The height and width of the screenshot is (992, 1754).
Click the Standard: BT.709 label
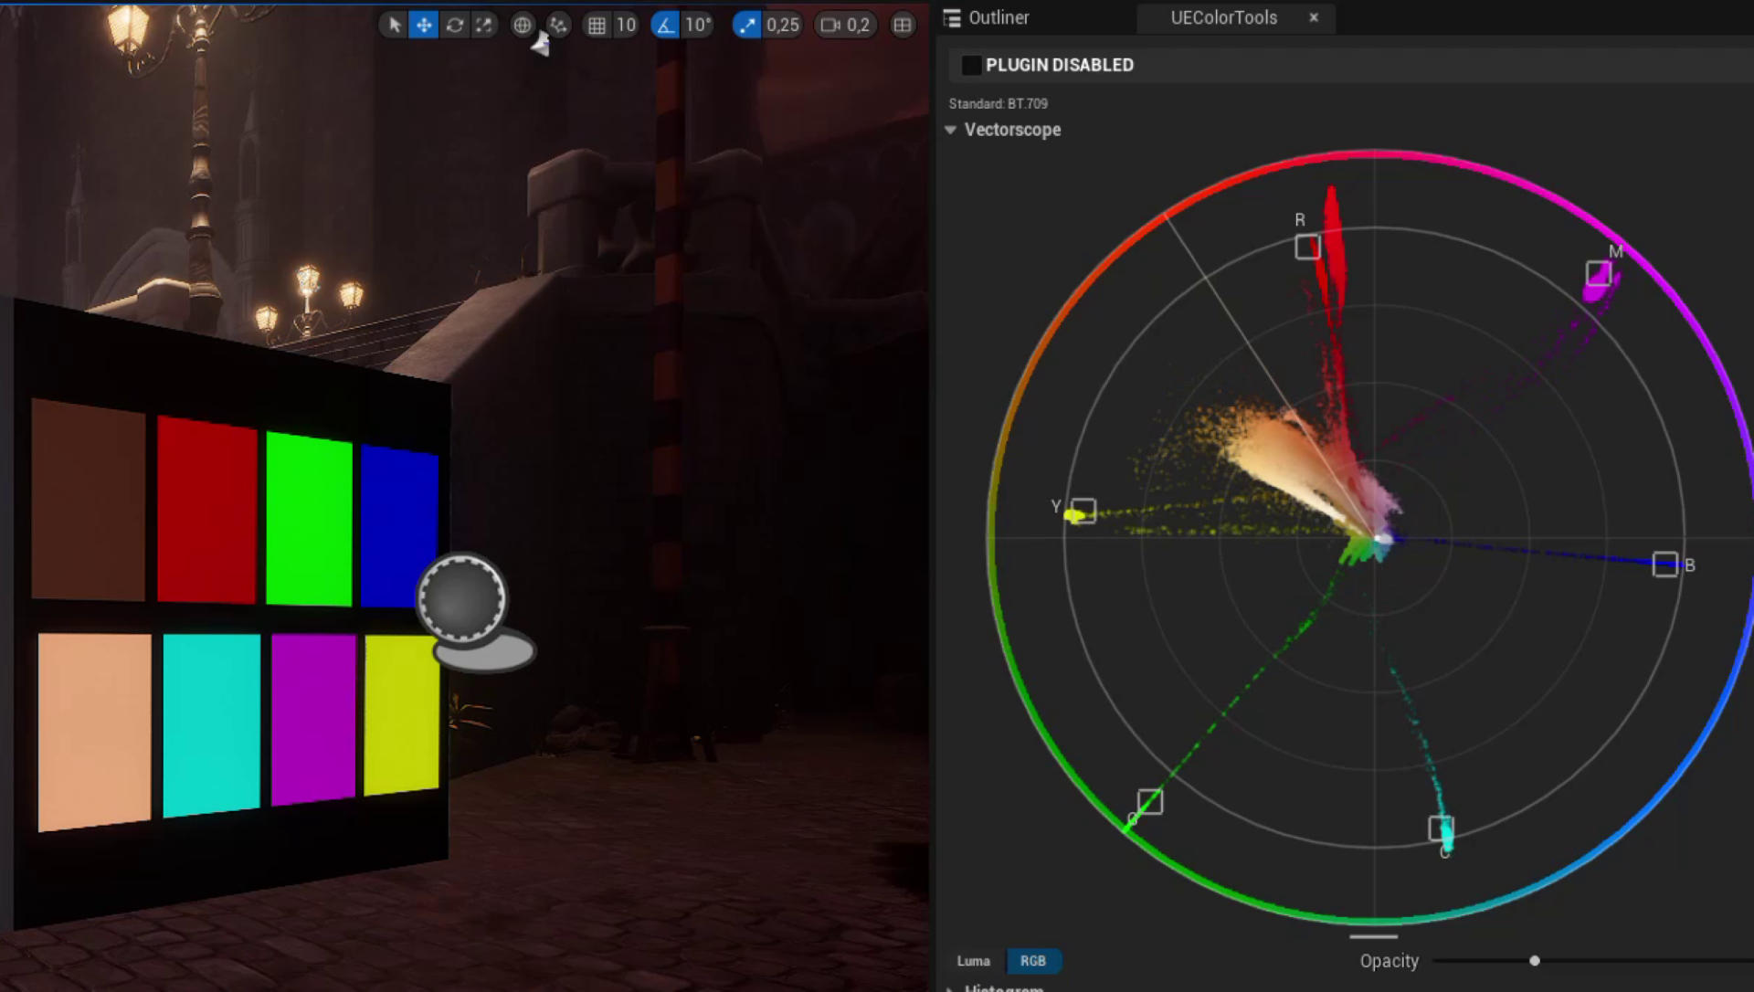[x=998, y=104]
